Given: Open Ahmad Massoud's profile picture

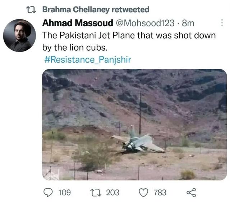Looking at the screenshot, I should coord(19,35).
